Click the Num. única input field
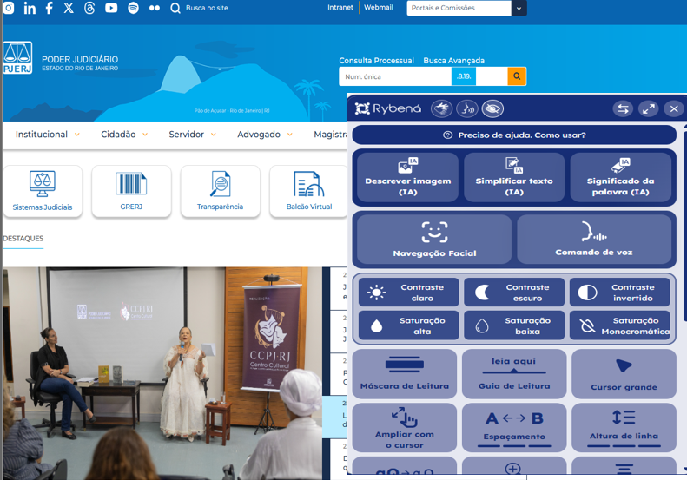 pyautogui.click(x=395, y=76)
